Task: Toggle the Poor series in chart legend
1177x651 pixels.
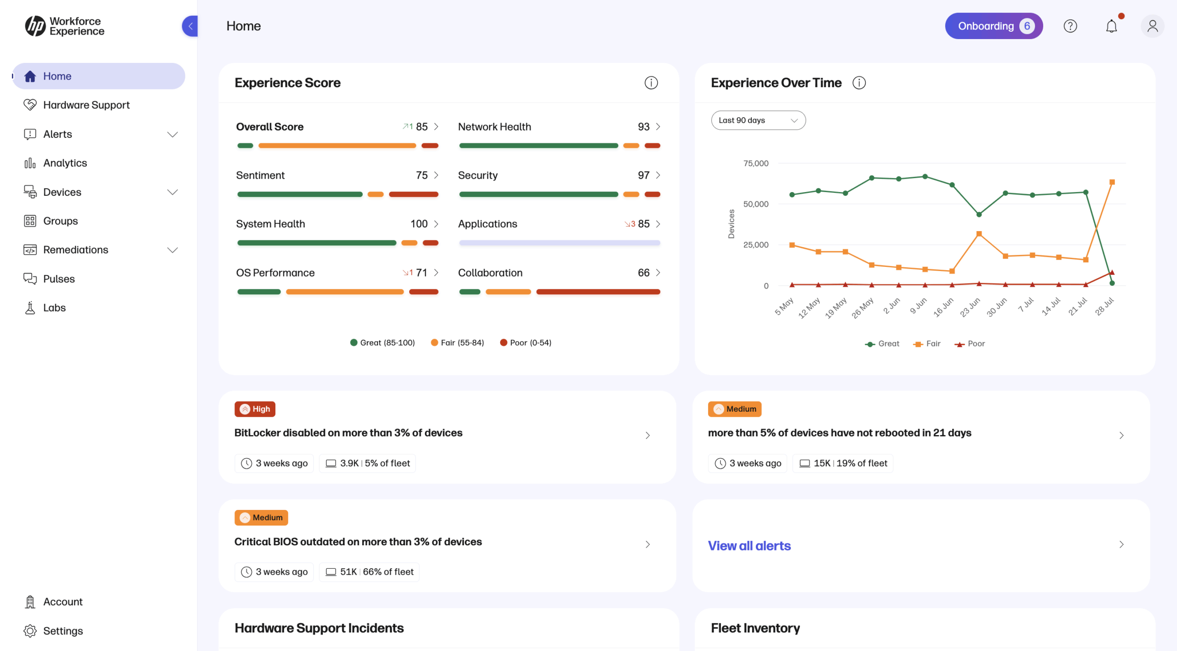Action: [970, 344]
